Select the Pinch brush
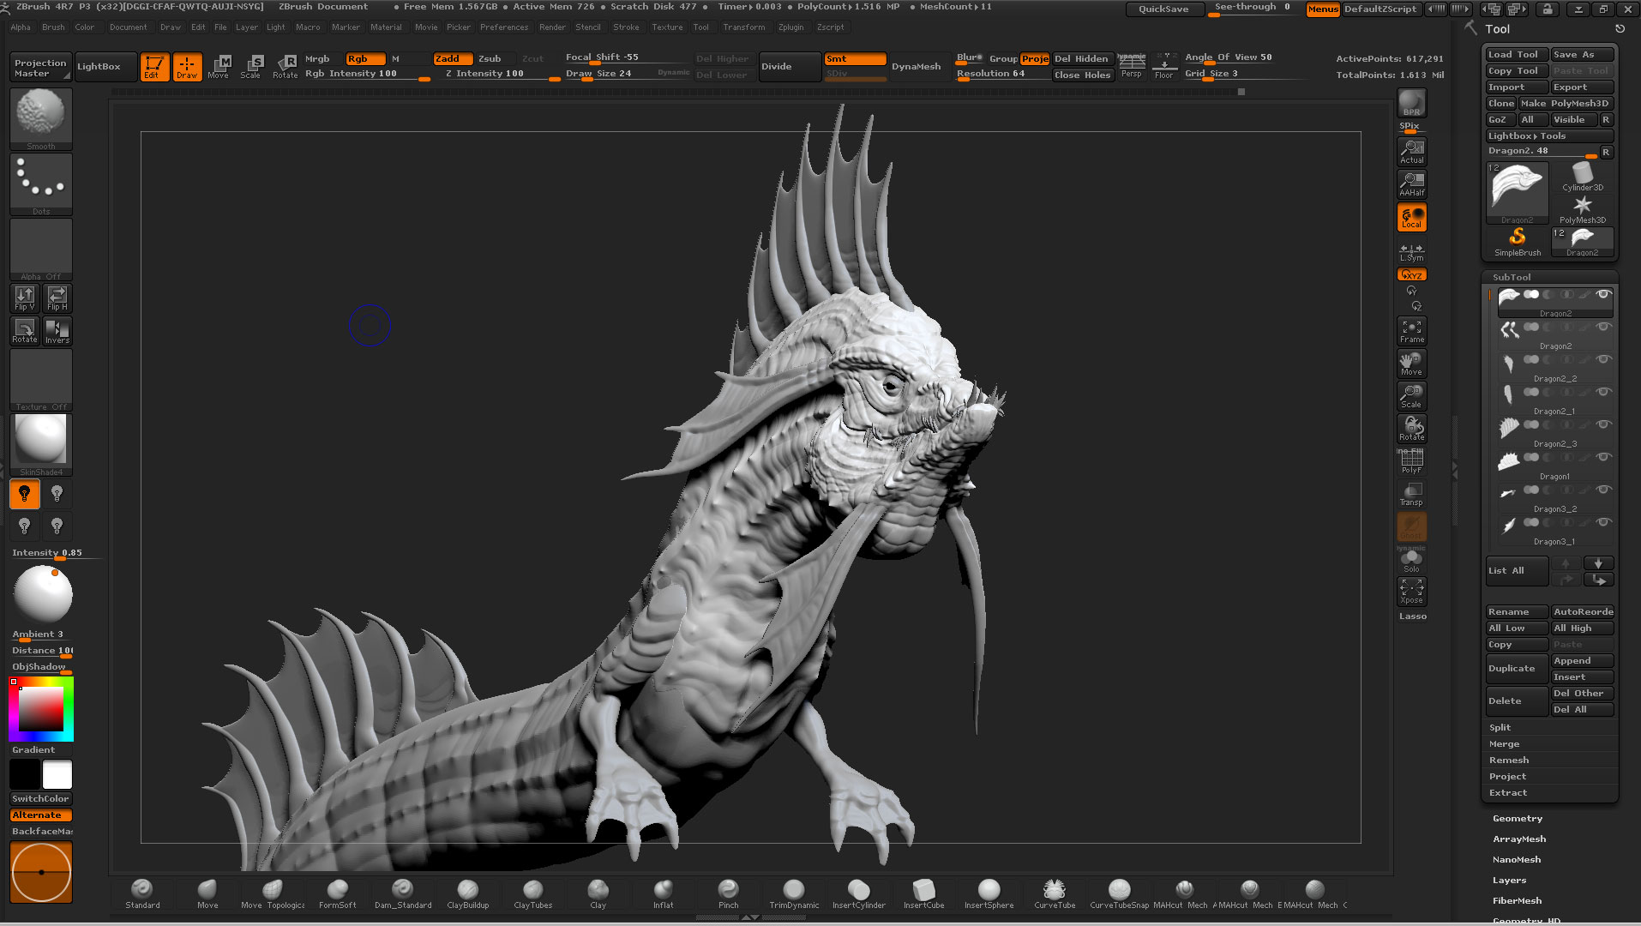This screenshot has width=1641, height=926. click(729, 893)
